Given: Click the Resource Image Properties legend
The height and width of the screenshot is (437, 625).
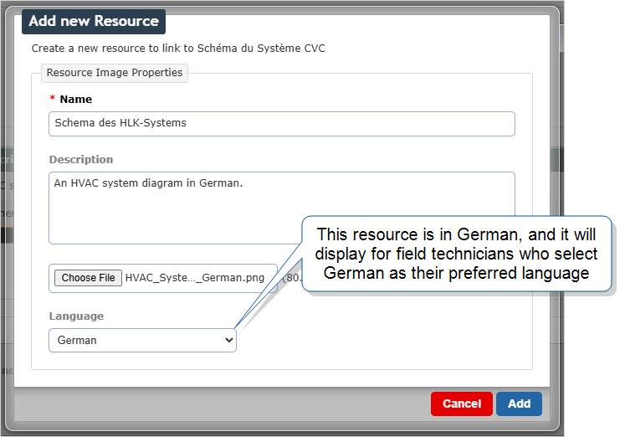Looking at the screenshot, I should (x=115, y=73).
